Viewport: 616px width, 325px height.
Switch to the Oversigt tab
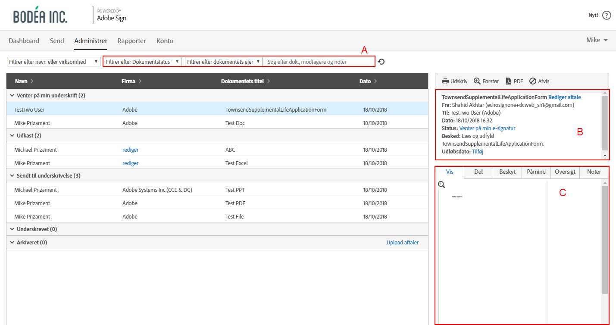tap(565, 172)
